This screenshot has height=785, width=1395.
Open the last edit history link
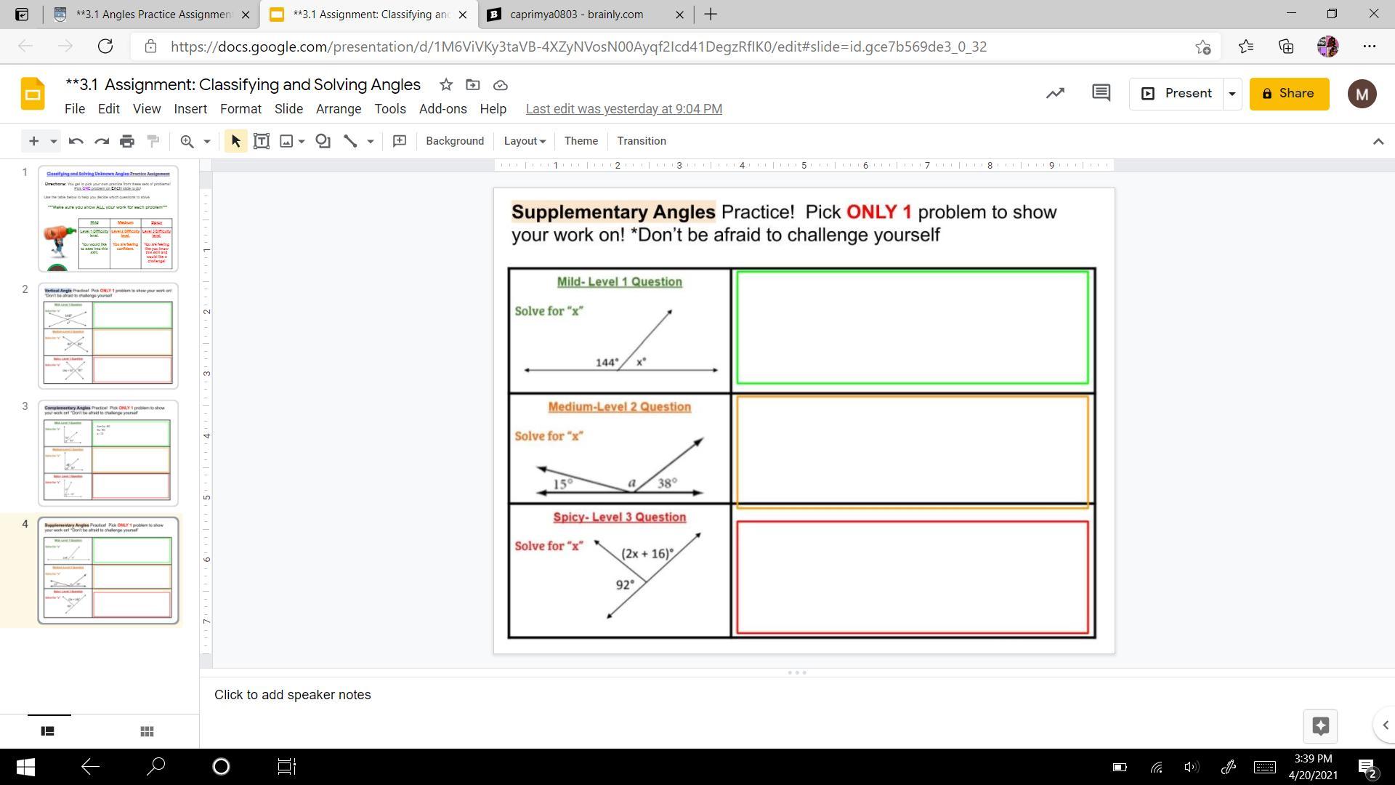(623, 109)
